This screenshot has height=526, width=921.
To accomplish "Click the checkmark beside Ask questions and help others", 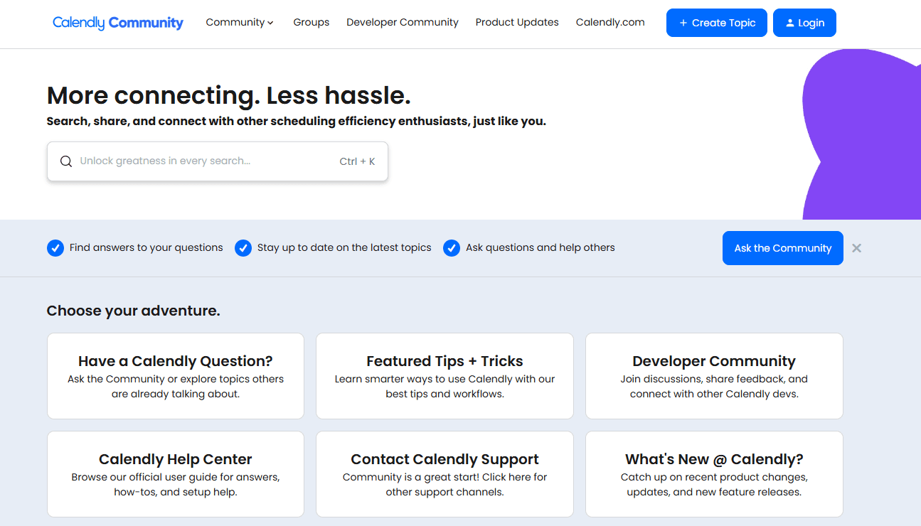I will [x=452, y=248].
